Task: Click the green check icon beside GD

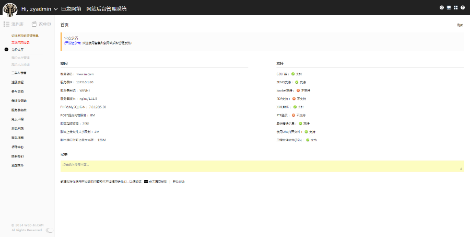Action: pos(293,74)
